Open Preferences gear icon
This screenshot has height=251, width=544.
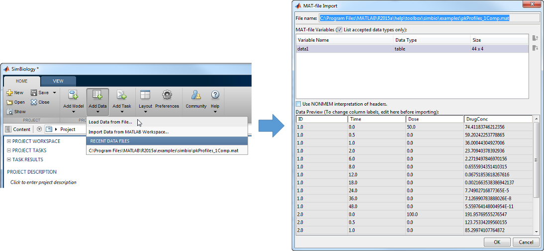click(167, 95)
